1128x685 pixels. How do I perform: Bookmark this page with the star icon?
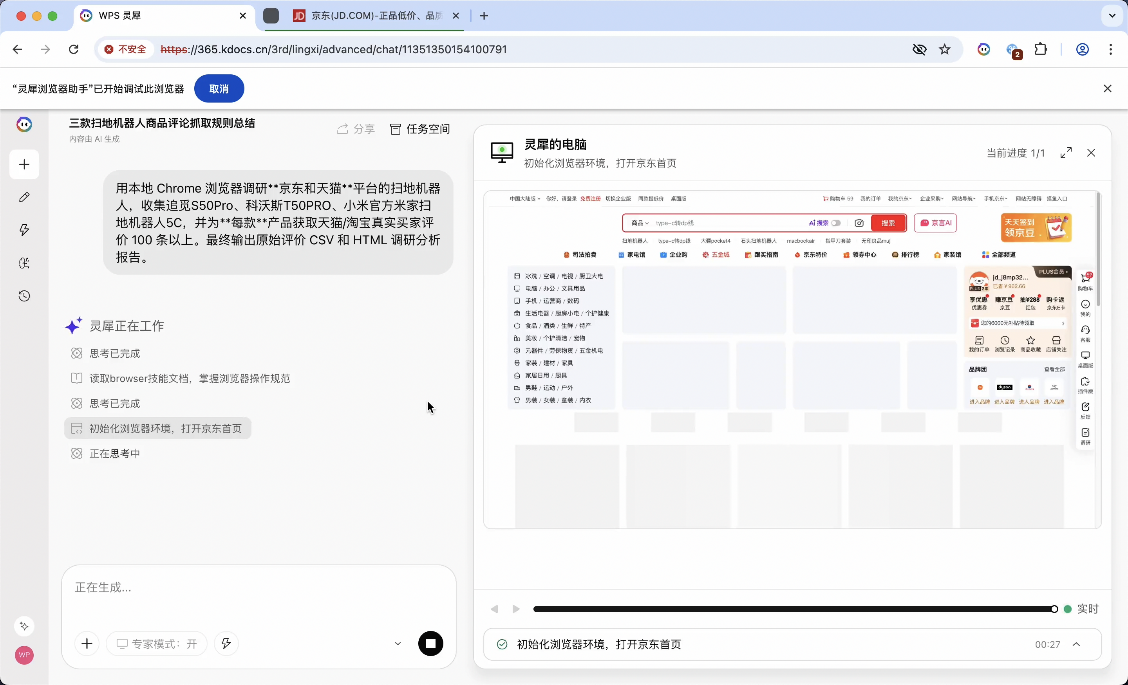tap(944, 49)
